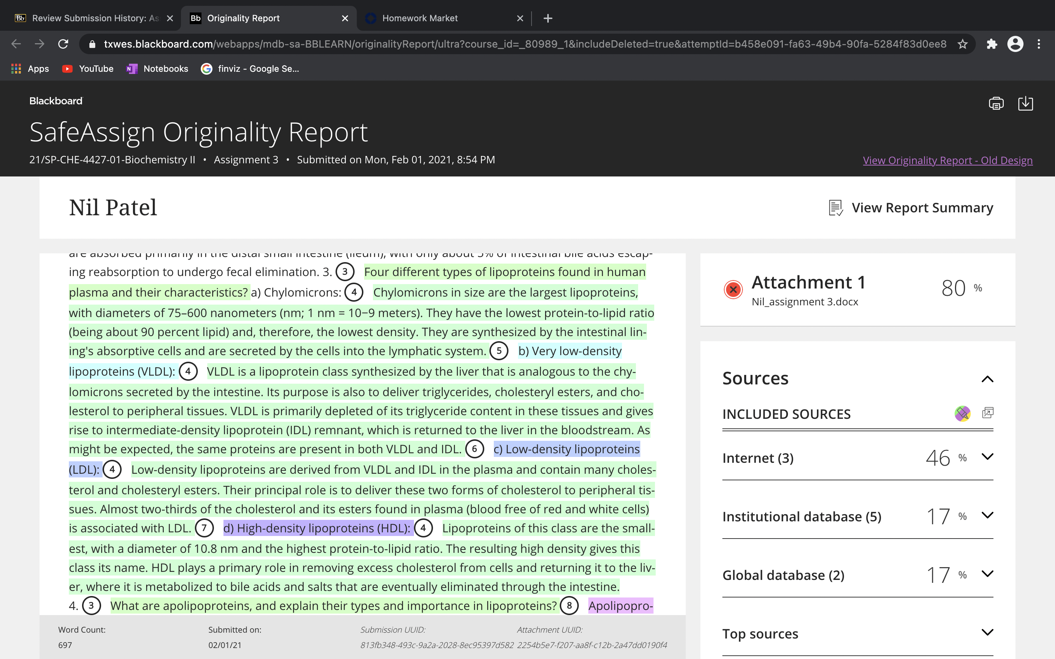Switch to the Homework Market tab

(444, 18)
